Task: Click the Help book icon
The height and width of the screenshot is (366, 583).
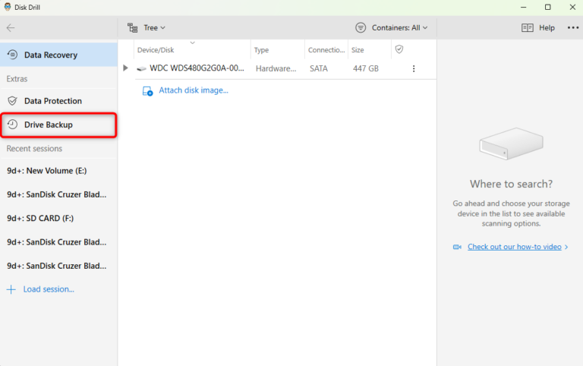Action: 528,28
